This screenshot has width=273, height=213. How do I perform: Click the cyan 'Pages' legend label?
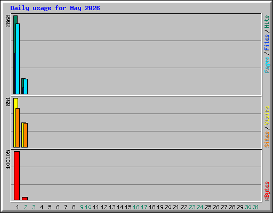pos(267,65)
